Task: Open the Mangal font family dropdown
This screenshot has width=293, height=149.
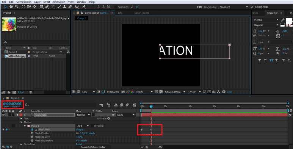Action: [x=266, y=20]
